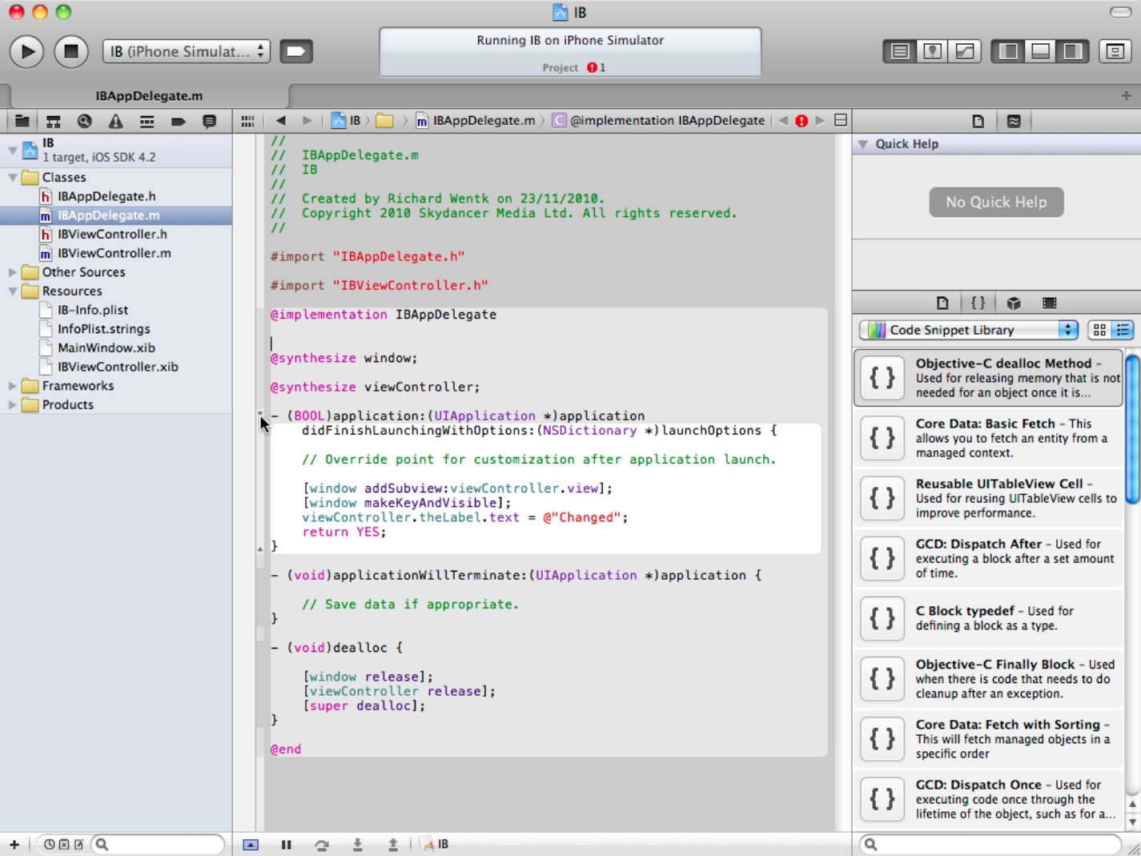Click the red error indicator in jump bar

[802, 121]
